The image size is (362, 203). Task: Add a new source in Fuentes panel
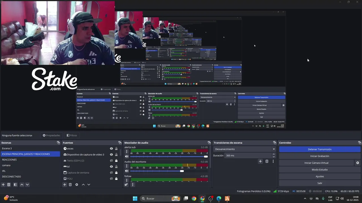[x=65, y=185]
